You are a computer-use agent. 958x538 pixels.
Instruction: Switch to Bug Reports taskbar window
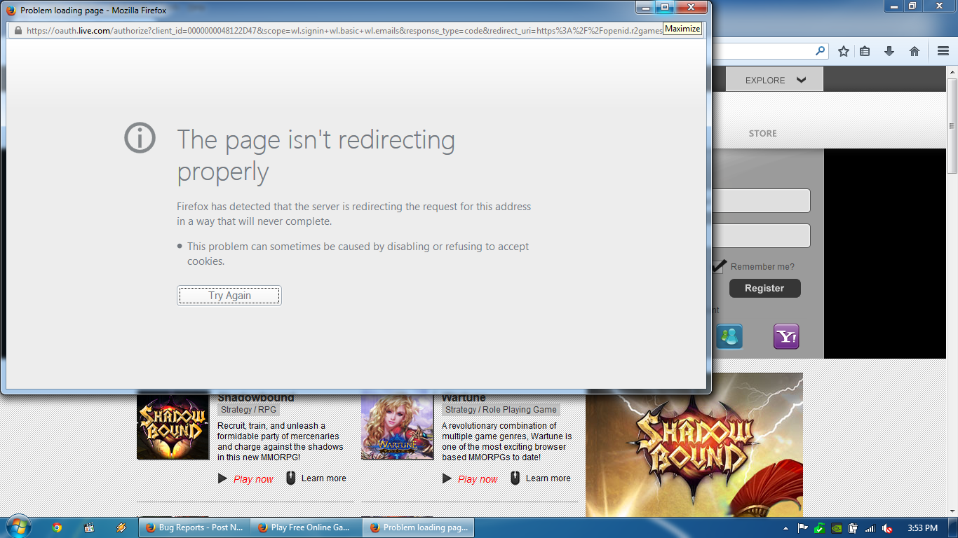(194, 527)
